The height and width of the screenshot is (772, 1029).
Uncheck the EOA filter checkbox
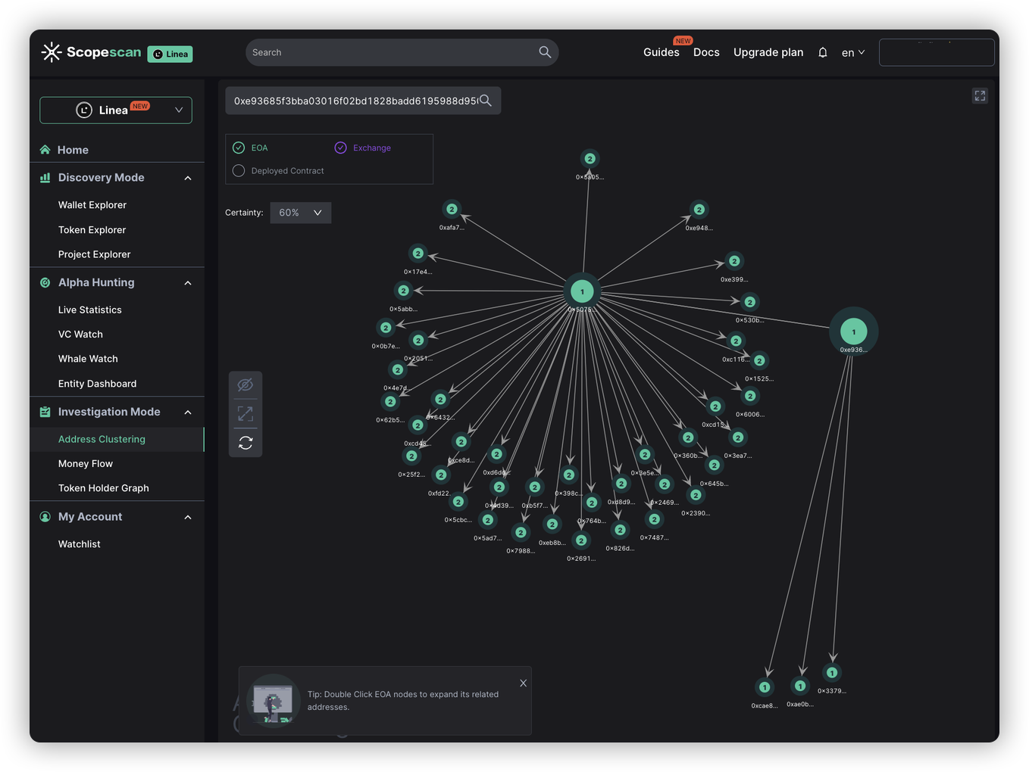(239, 148)
